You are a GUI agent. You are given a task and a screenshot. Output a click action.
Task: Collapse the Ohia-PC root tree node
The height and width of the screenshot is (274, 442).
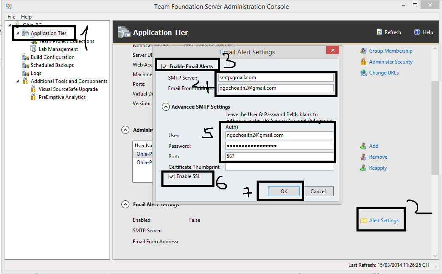tap(10, 25)
